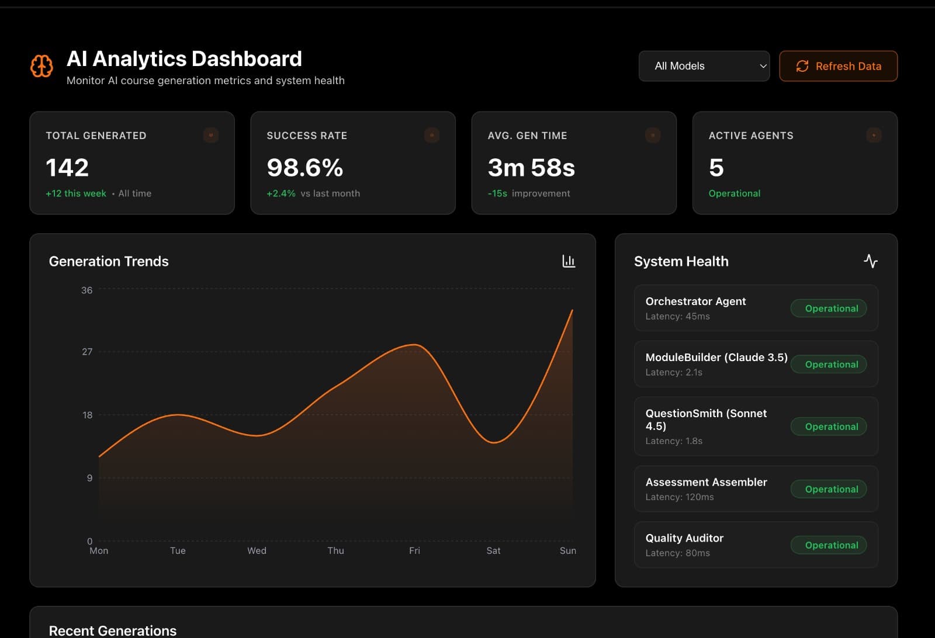Viewport: 935px width, 638px height.
Task: Click the icon in Total Generated card
Action: tap(211, 135)
